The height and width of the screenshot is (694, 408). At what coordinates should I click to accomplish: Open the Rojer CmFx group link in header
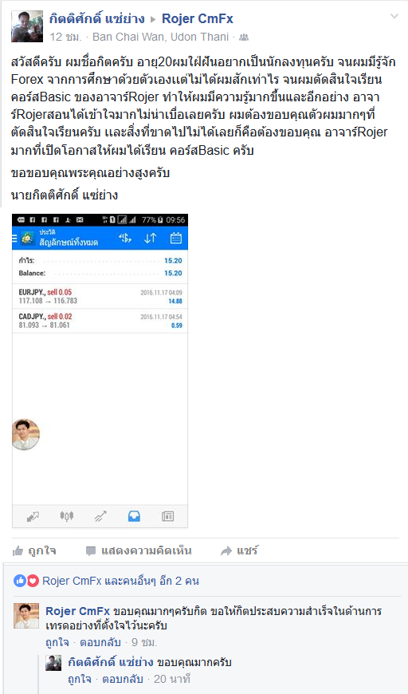pos(197,18)
